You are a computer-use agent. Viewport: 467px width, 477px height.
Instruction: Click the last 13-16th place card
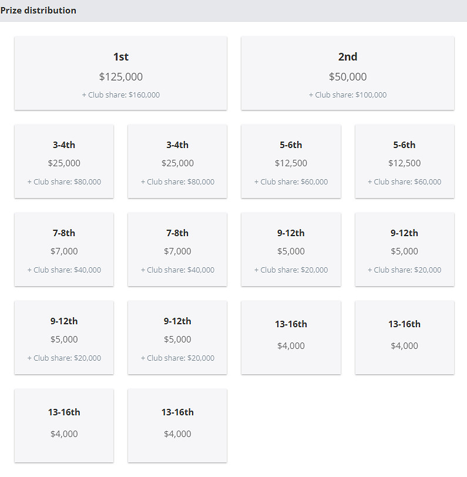(x=177, y=425)
